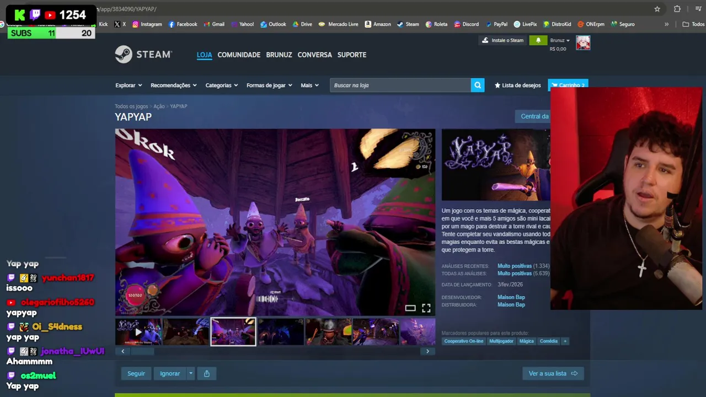Open the Facebook bookmark
706x397 pixels.
pyautogui.click(x=183, y=24)
